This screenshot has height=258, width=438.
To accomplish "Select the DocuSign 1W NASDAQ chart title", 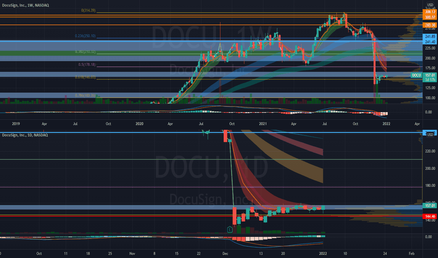I will point(25,5).
